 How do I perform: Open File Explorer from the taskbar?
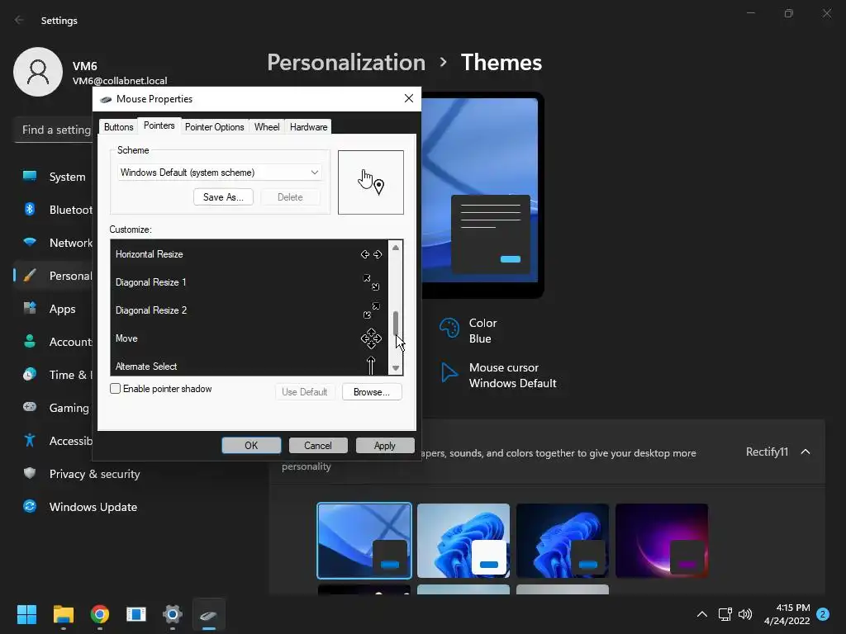click(x=63, y=614)
